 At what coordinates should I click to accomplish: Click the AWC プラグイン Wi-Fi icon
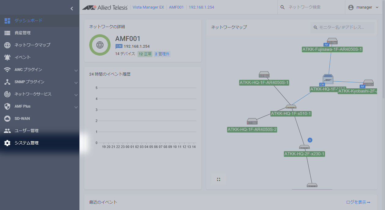pos(7,69)
